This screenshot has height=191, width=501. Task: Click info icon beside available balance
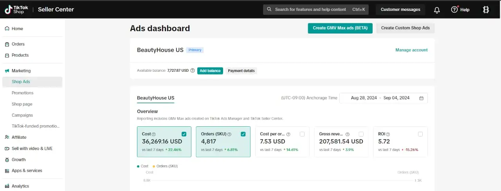(193, 71)
